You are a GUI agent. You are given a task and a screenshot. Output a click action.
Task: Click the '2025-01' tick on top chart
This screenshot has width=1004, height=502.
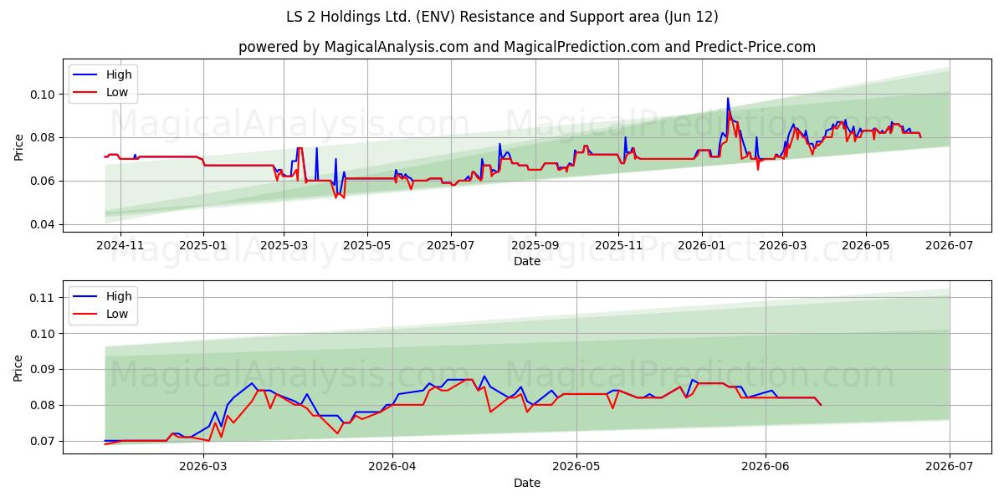[x=203, y=245]
